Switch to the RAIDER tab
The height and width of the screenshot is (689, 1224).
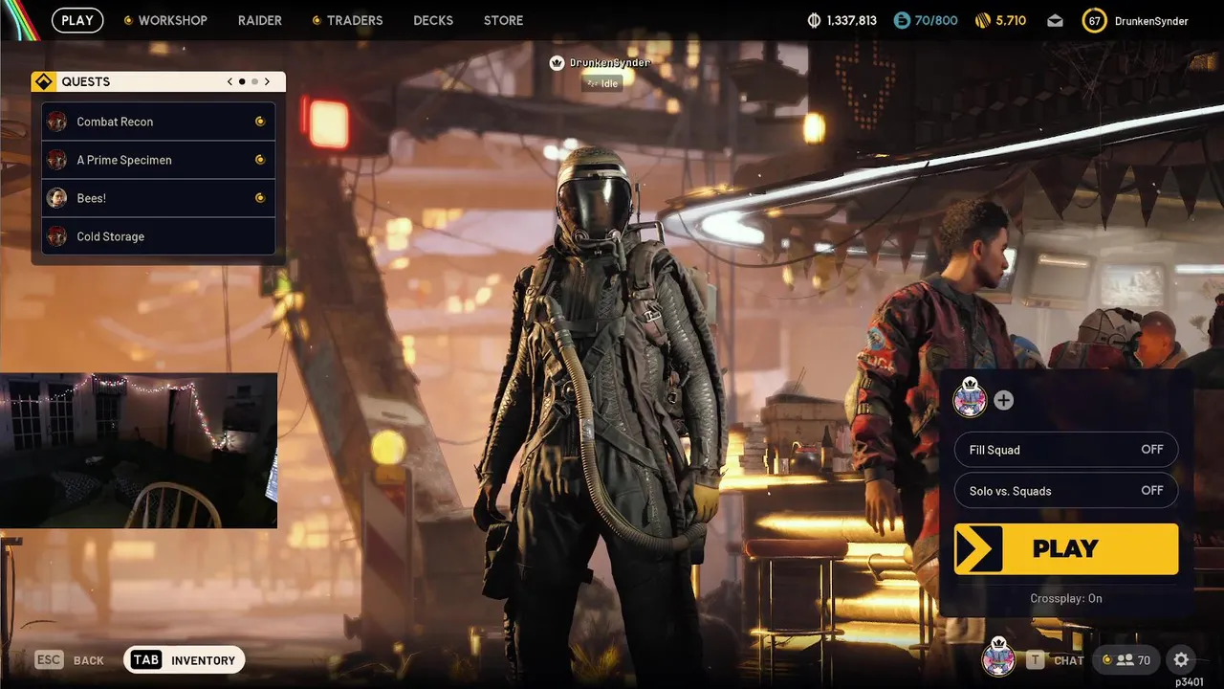pos(260,20)
